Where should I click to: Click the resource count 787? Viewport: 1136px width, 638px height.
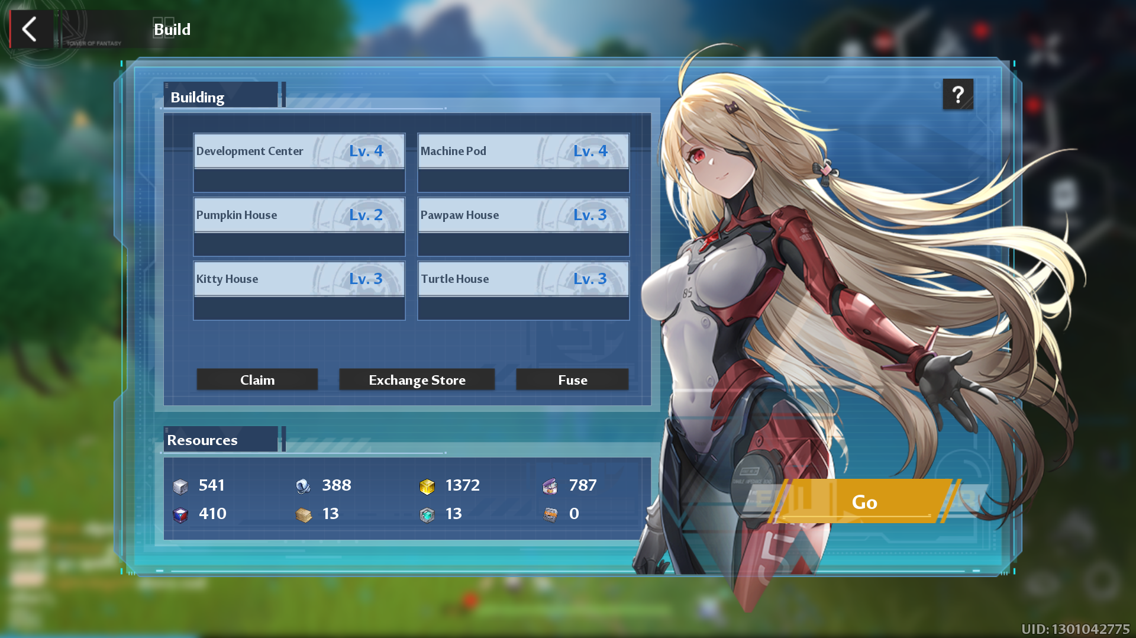tap(583, 485)
